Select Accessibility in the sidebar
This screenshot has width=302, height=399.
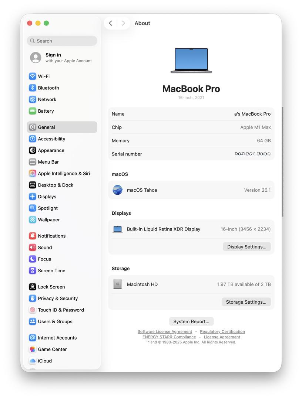pos(51,139)
